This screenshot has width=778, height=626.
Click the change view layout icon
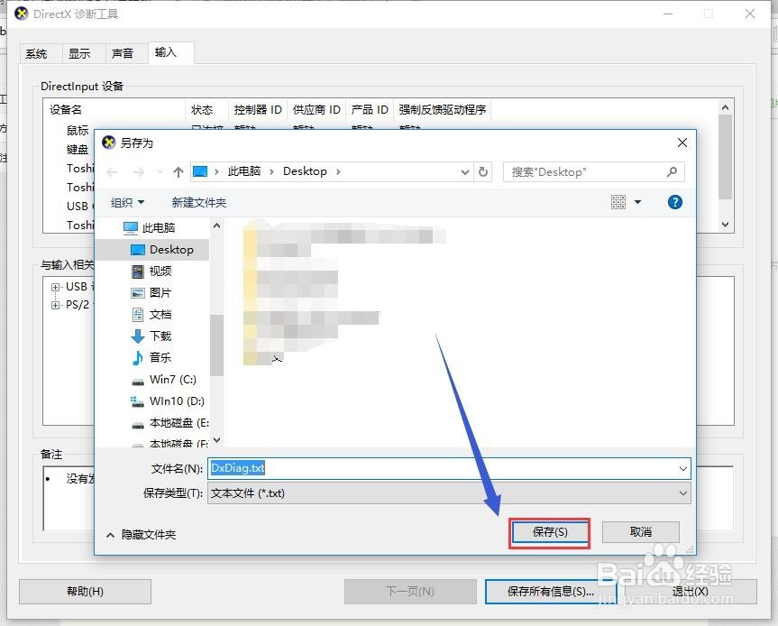click(x=618, y=202)
